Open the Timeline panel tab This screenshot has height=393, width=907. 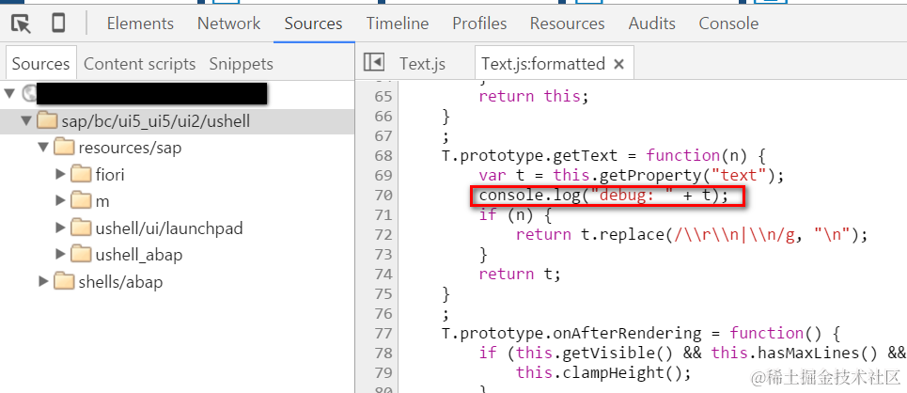click(x=398, y=24)
